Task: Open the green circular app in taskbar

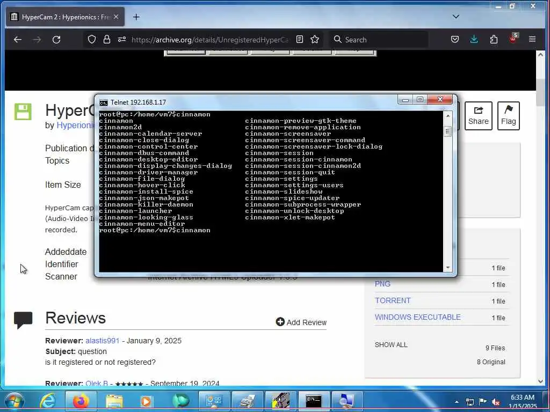Action: (x=180, y=401)
